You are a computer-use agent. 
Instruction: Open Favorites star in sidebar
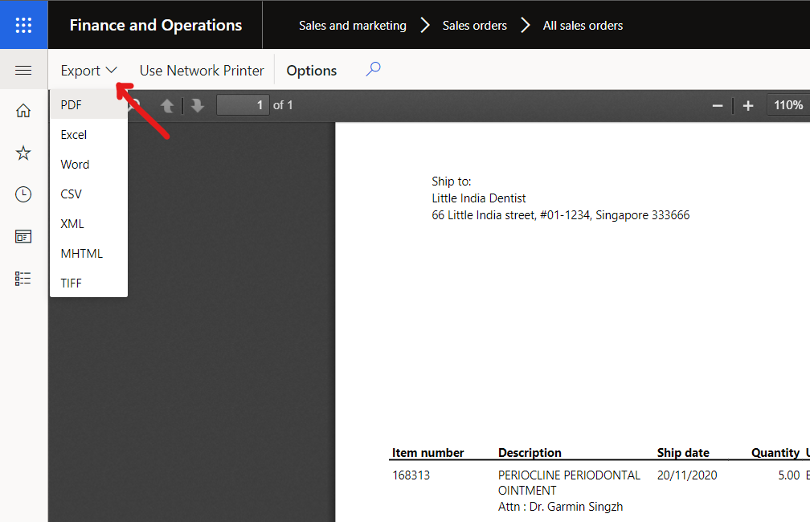point(23,153)
